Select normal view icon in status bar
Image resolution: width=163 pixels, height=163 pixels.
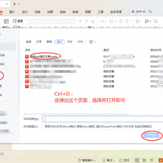pyautogui.click(x=137, y=160)
